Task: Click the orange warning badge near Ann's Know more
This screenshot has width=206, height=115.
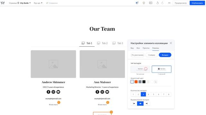Action: 108,103
